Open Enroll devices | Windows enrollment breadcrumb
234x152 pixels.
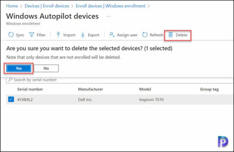click(110, 6)
